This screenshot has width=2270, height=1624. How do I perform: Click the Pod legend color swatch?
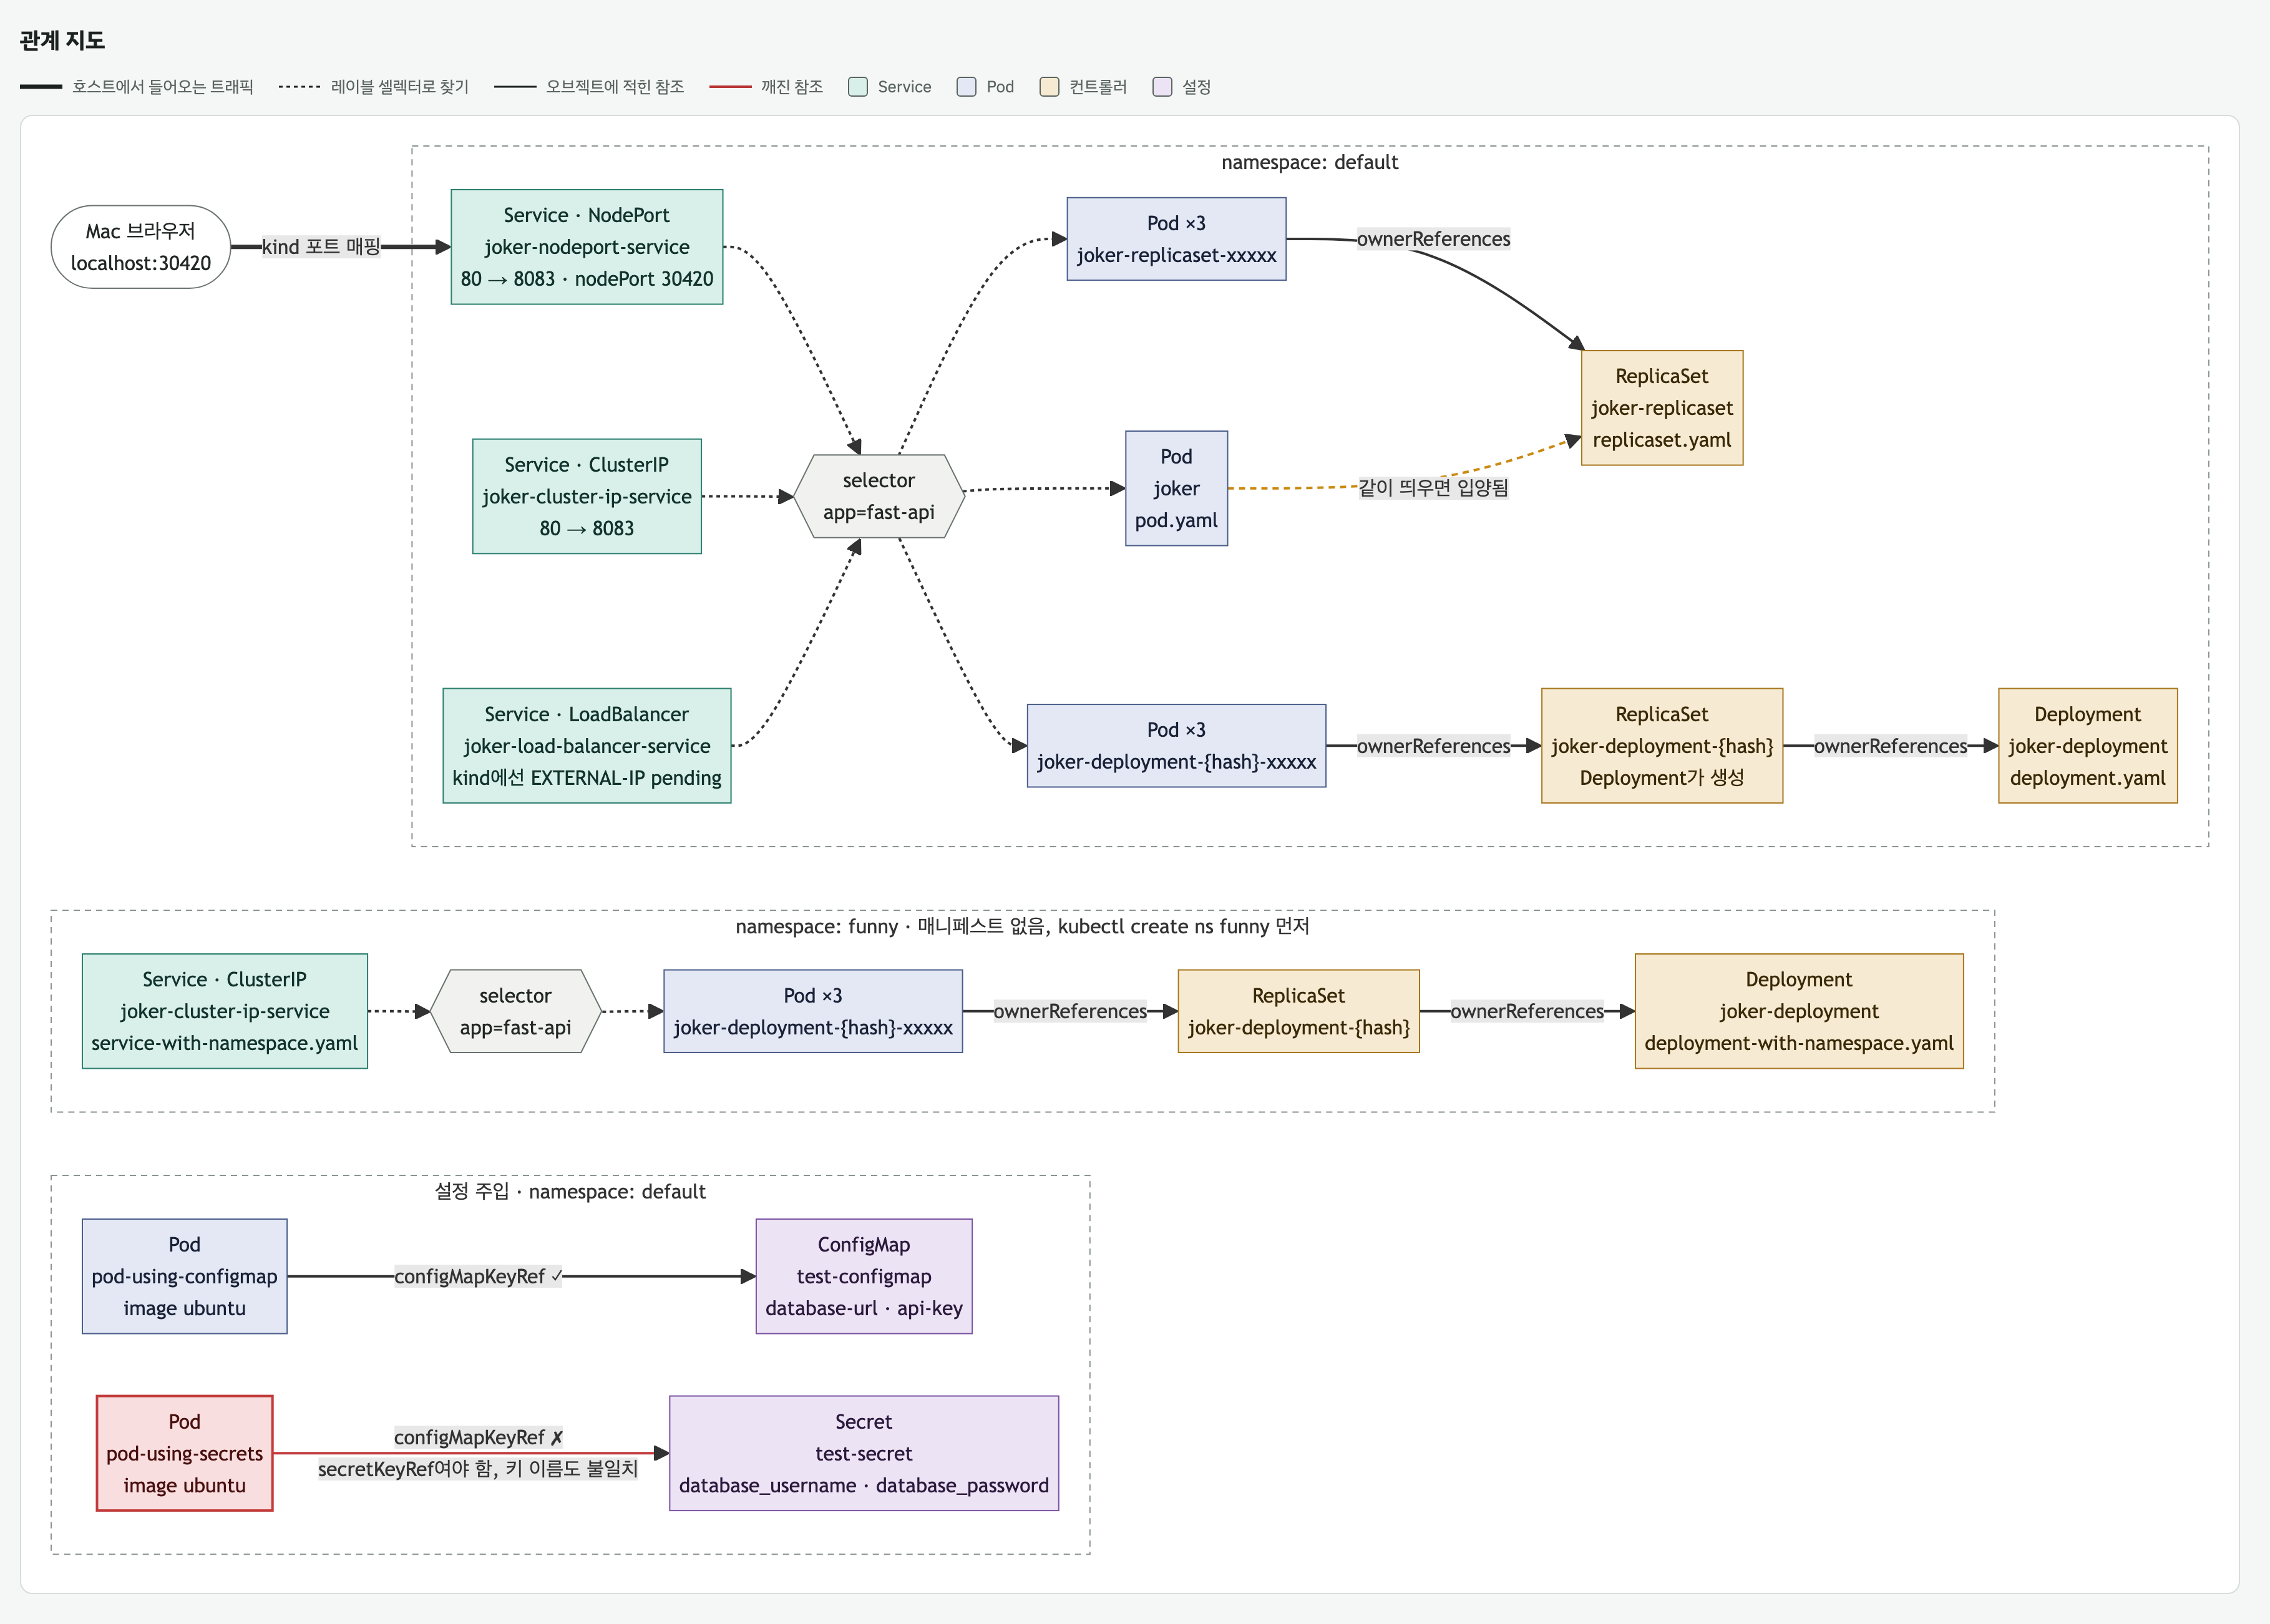[x=966, y=87]
